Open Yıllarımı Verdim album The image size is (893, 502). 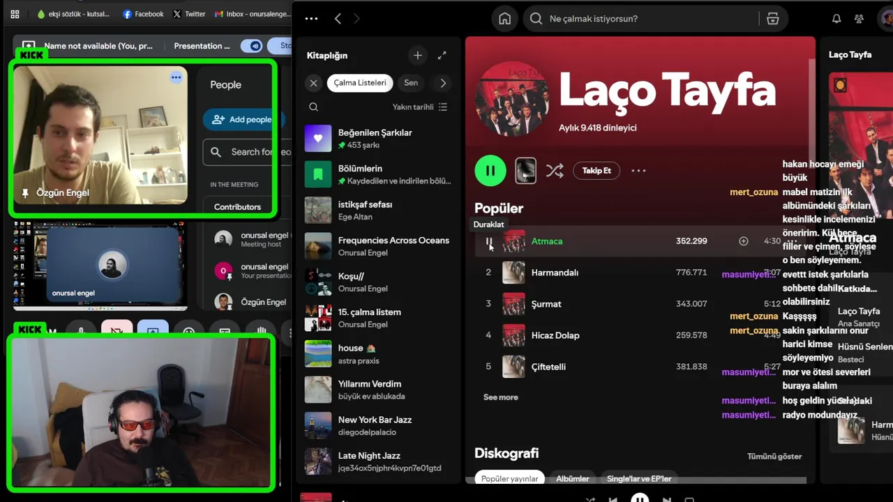click(379, 390)
